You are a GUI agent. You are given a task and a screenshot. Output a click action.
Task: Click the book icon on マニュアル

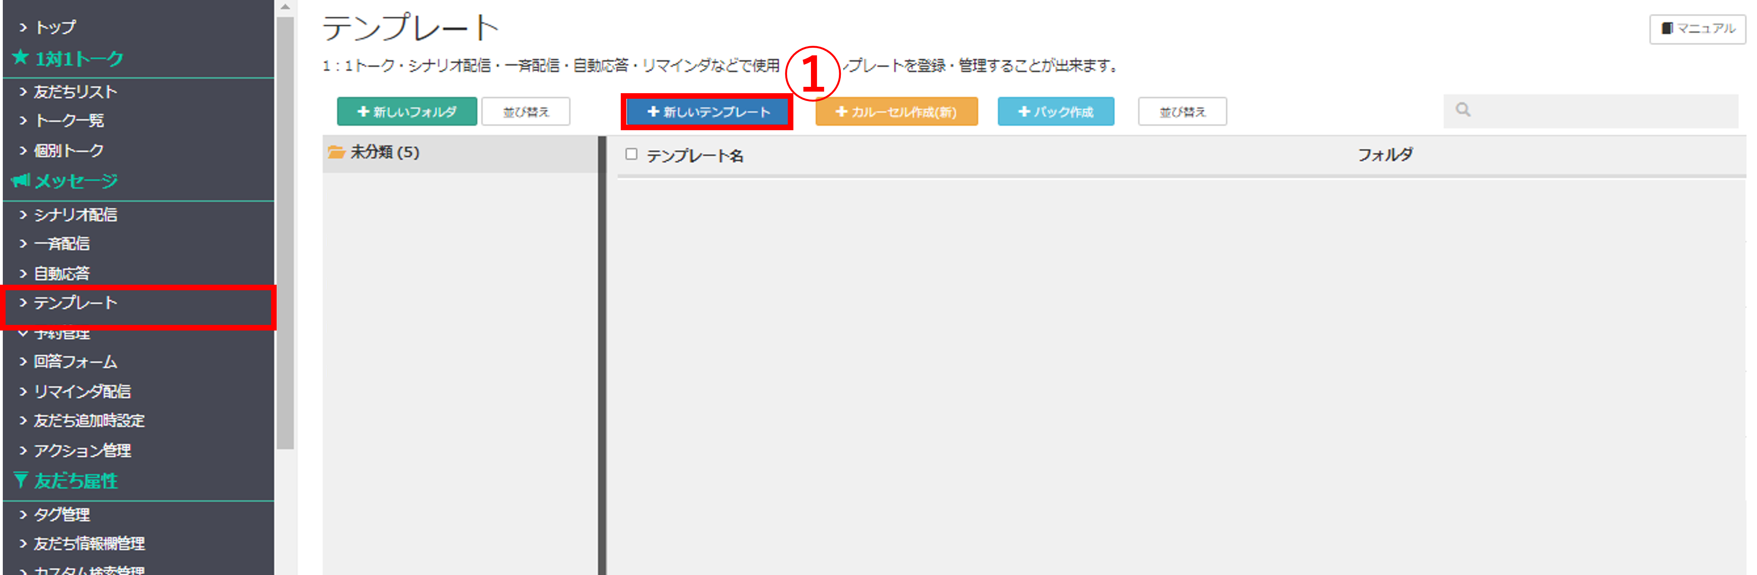coord(1667,29)
